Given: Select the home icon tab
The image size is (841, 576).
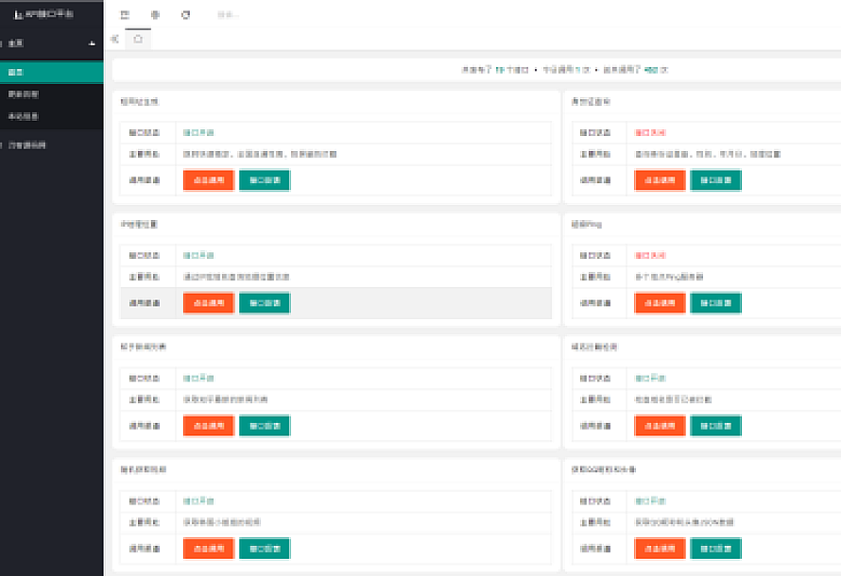Looking at the screenshot, I should 138,39.
